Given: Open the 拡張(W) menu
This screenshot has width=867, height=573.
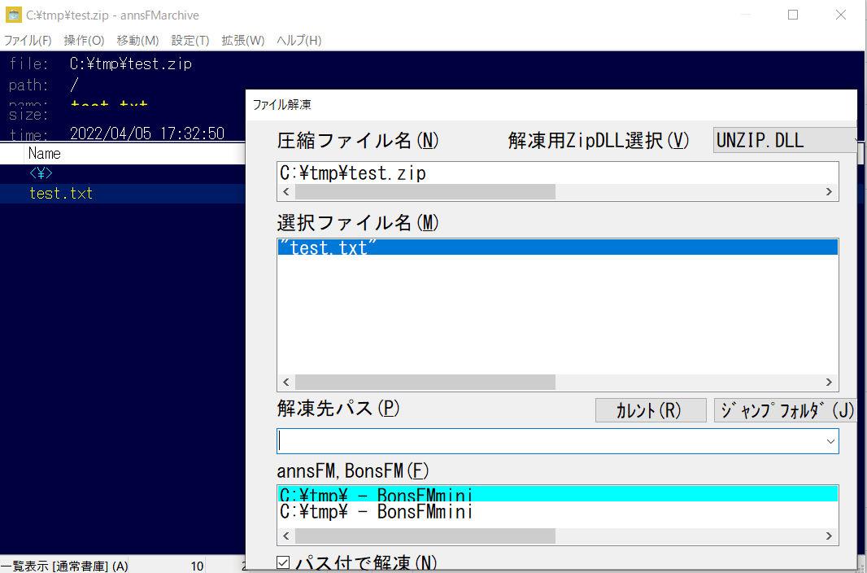Looking at the screenshot, I should (x=243, y=40).
